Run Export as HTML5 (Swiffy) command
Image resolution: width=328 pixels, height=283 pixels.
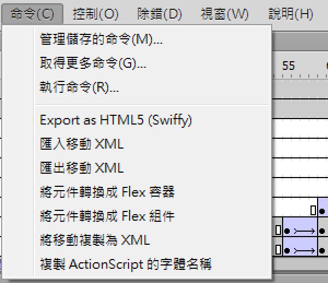point(151,120)
